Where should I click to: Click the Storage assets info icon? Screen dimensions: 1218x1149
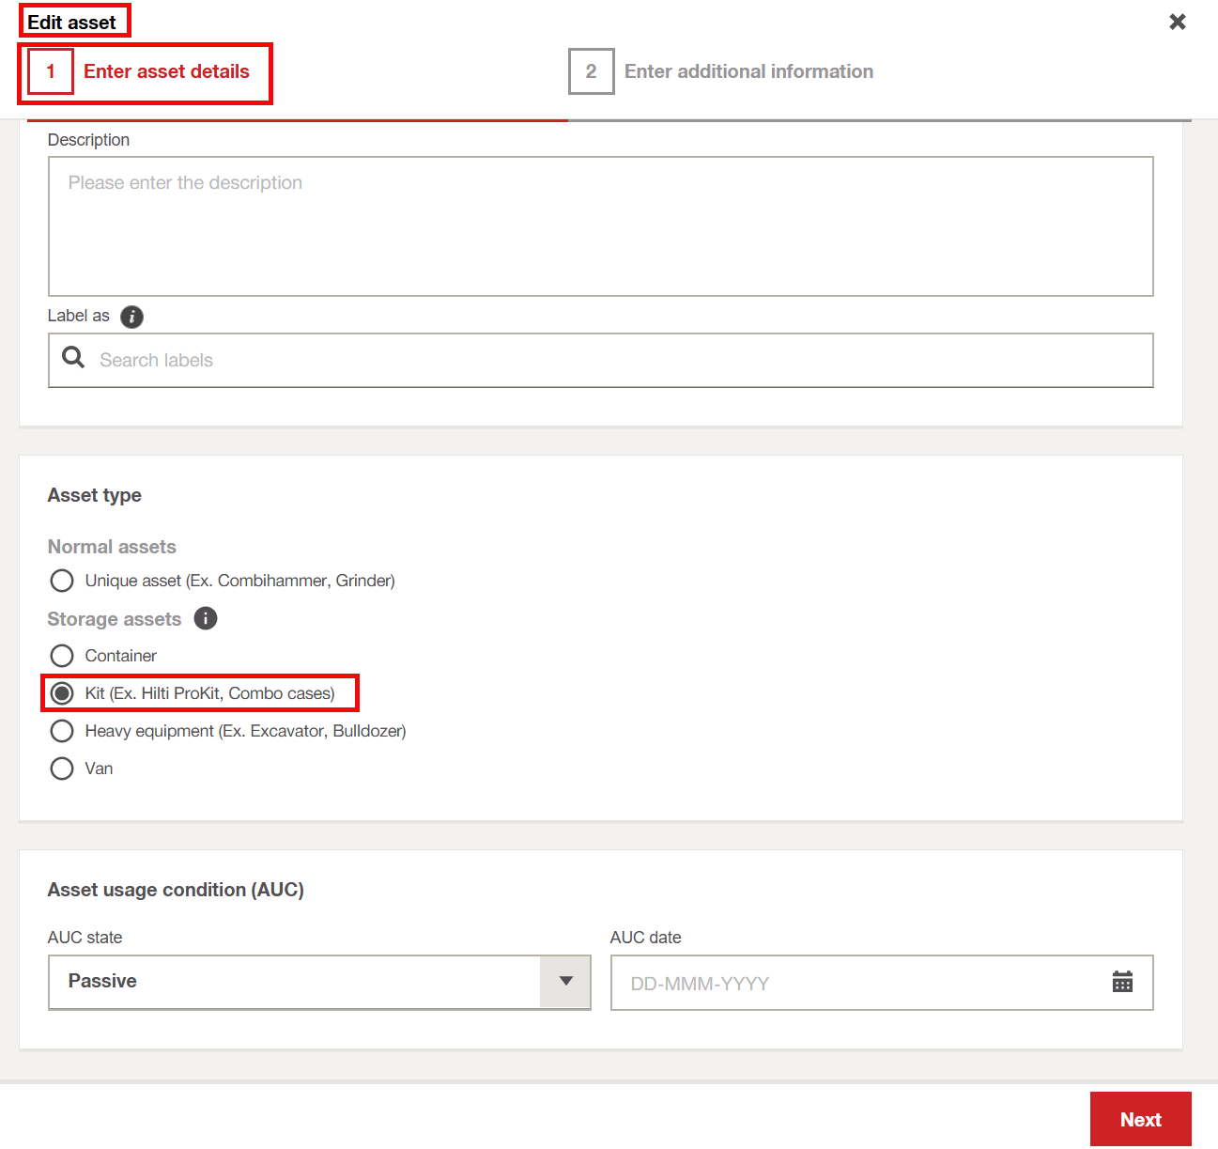pyautogui.click(x=206, y=618)
